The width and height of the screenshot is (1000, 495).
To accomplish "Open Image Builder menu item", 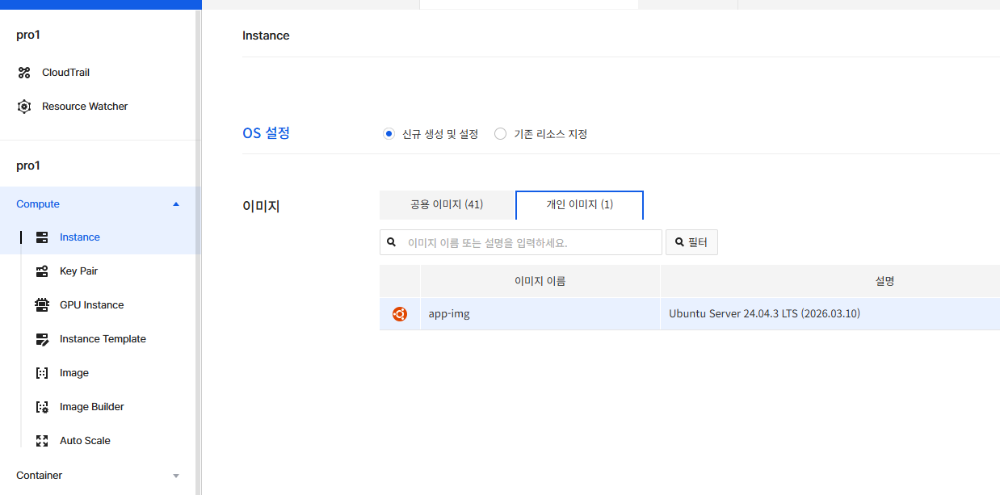I will [91, 407].
